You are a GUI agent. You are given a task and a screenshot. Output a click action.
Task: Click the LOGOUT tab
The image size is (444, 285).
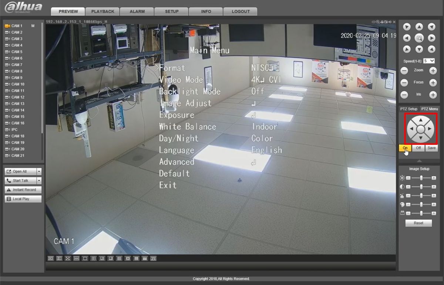point(240,11)
